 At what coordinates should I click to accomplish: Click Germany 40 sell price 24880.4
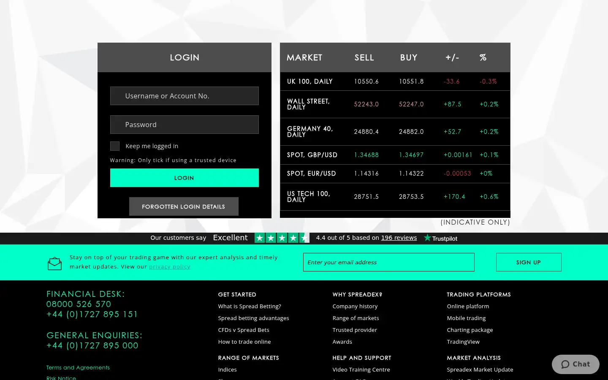pos(366,132)
